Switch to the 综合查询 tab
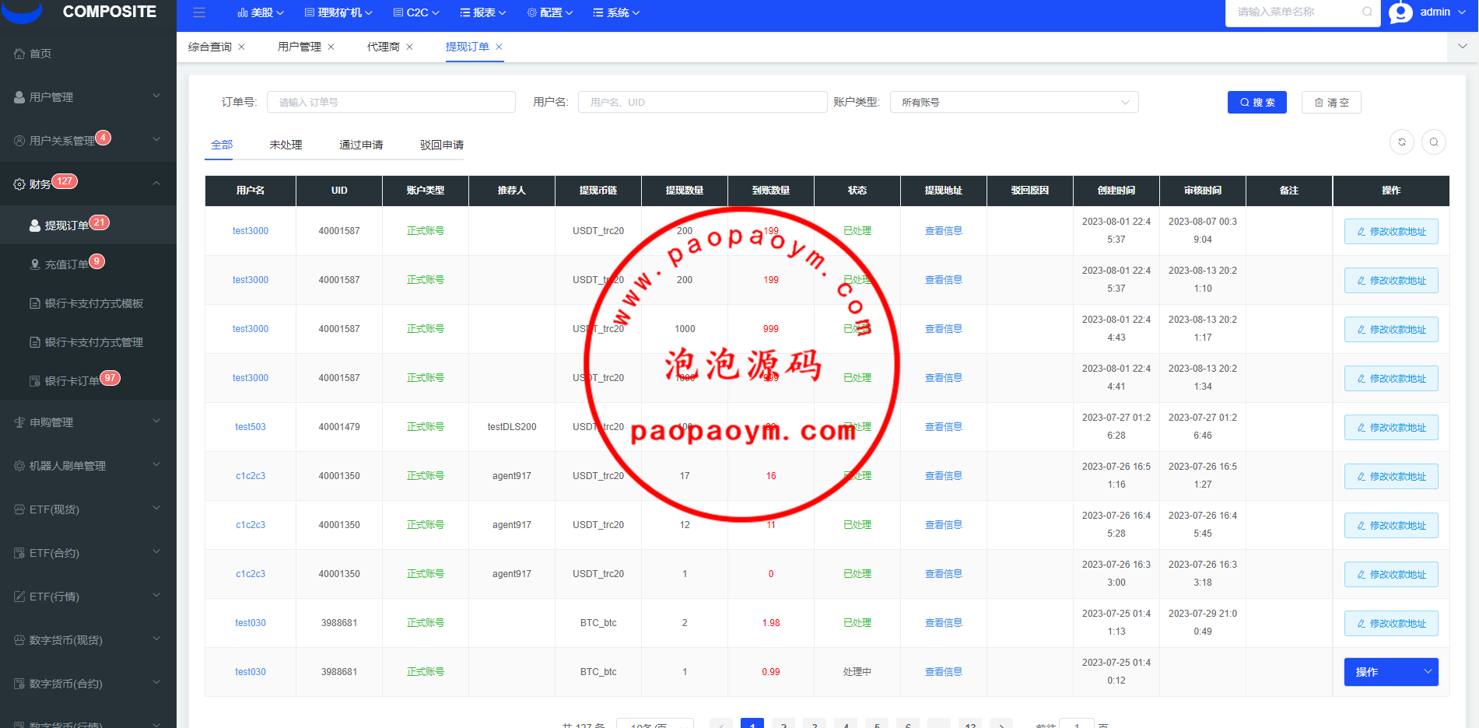1479x728 pixels. (x=209, y=47)
